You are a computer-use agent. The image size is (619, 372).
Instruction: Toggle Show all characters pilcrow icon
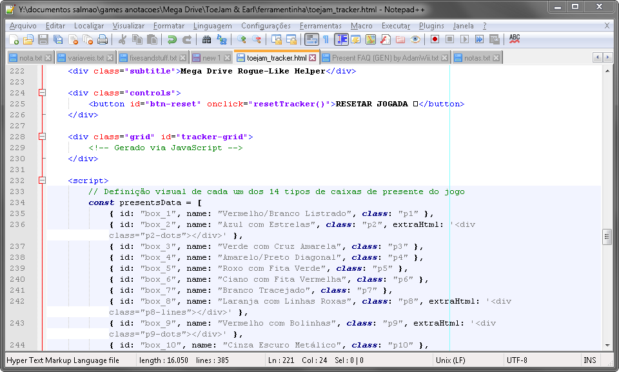(326, 39)
